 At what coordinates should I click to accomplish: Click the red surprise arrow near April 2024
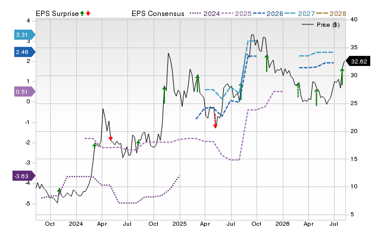coord(111,138)
